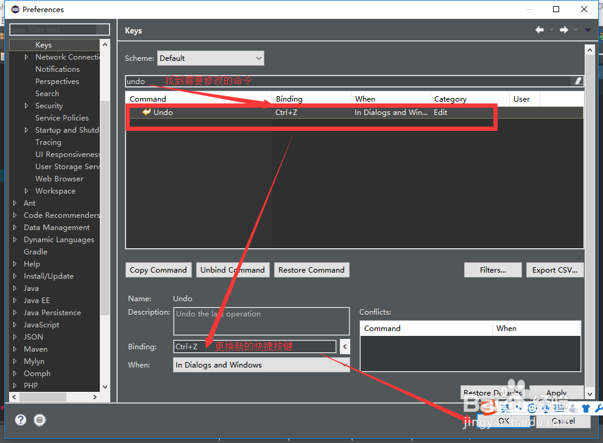Open the Service Policies preference page
Screen dimensions: 603x443
coord(62,118)
